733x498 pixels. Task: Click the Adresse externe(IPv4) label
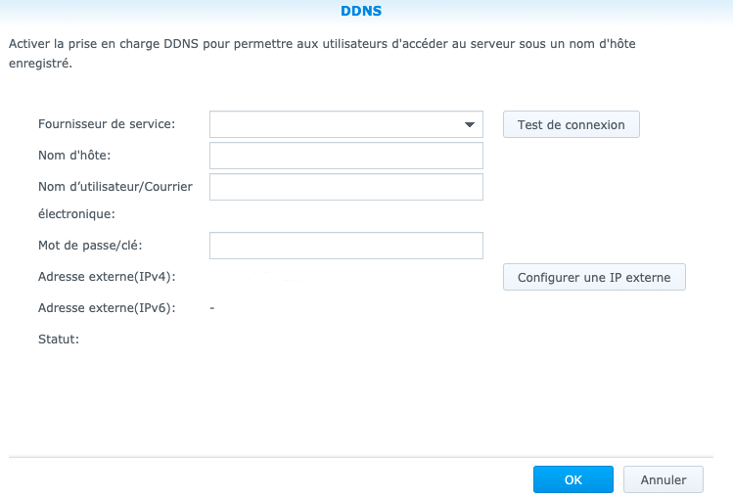[x=106, y=277]
